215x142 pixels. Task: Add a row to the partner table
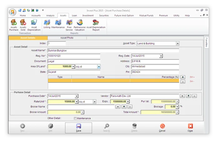(183, 77)
